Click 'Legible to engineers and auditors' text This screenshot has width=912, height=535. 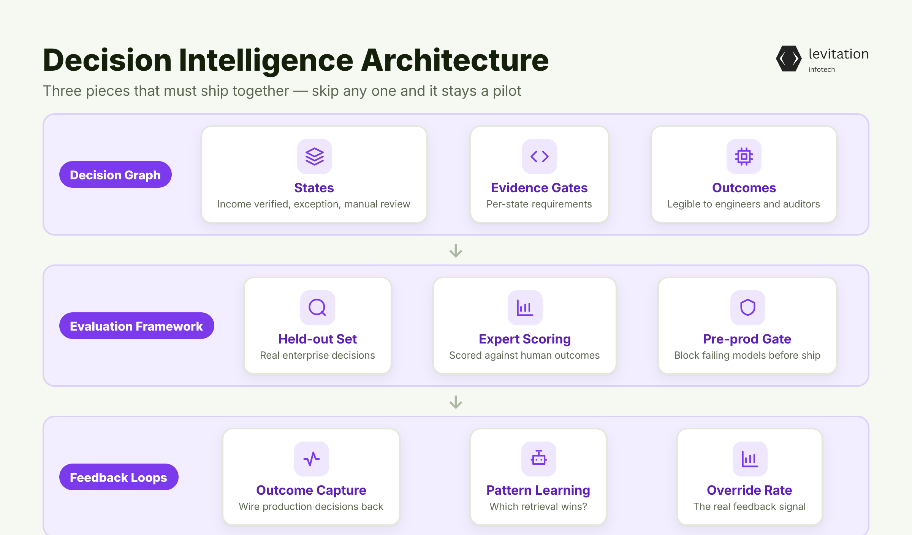tap(744, 204)
